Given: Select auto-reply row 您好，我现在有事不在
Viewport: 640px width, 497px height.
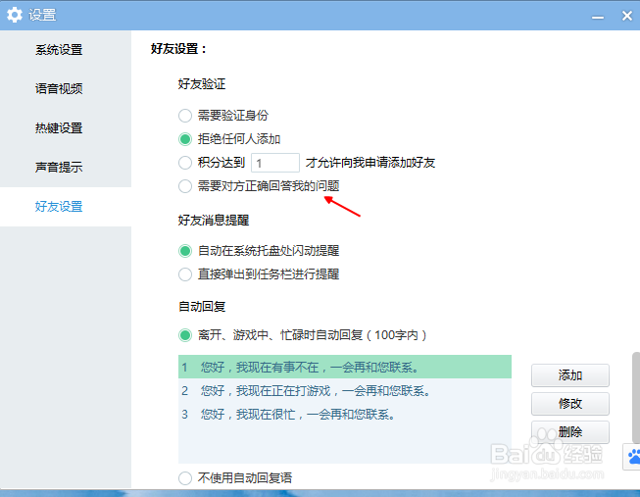Looking at the screenshot, I should [345, 368].
